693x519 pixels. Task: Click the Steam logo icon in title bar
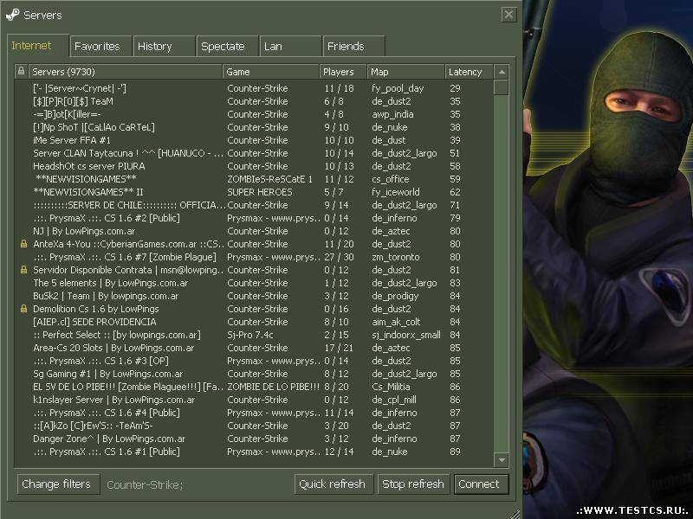click(x=13, y=15)
